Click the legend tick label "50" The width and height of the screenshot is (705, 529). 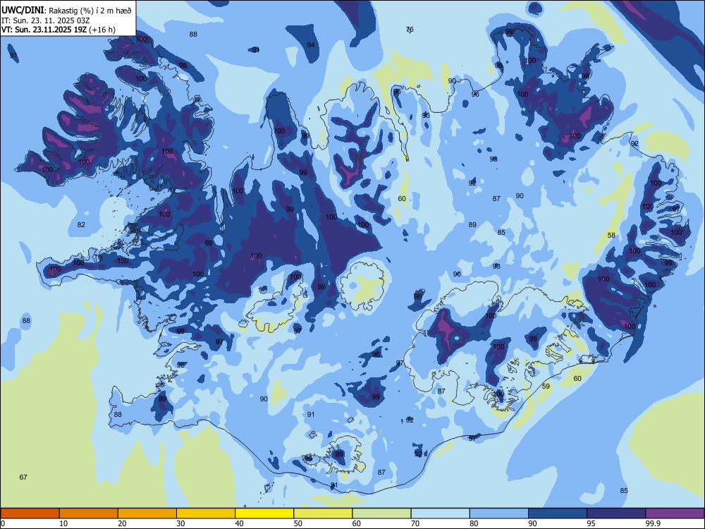pyautogui.click(x=298, y=523)
